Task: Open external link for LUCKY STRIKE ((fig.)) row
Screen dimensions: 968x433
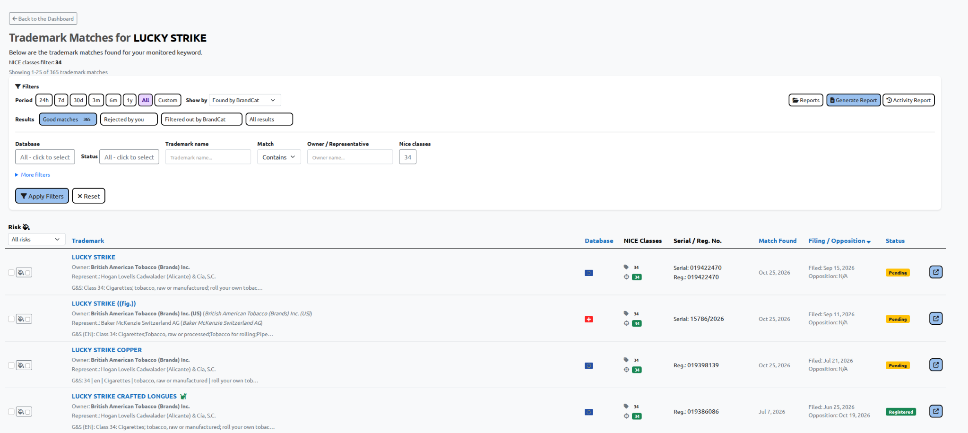Action: pyautogui.click(x=936, y=319)
